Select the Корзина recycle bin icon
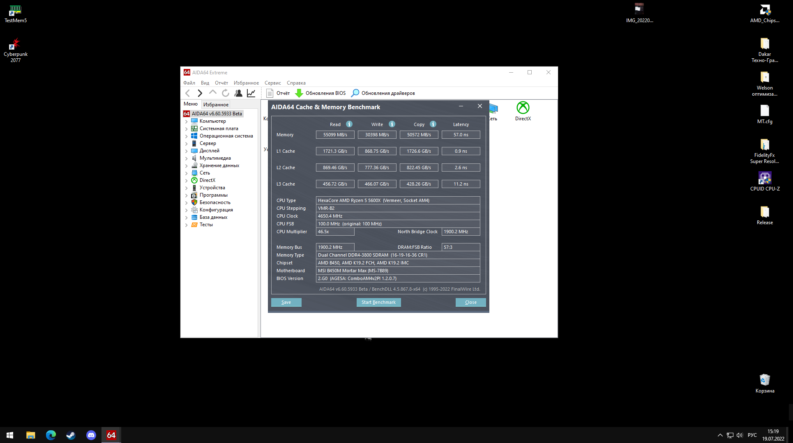Viewport: 793px width, 443px height. (x=765, y=383)
